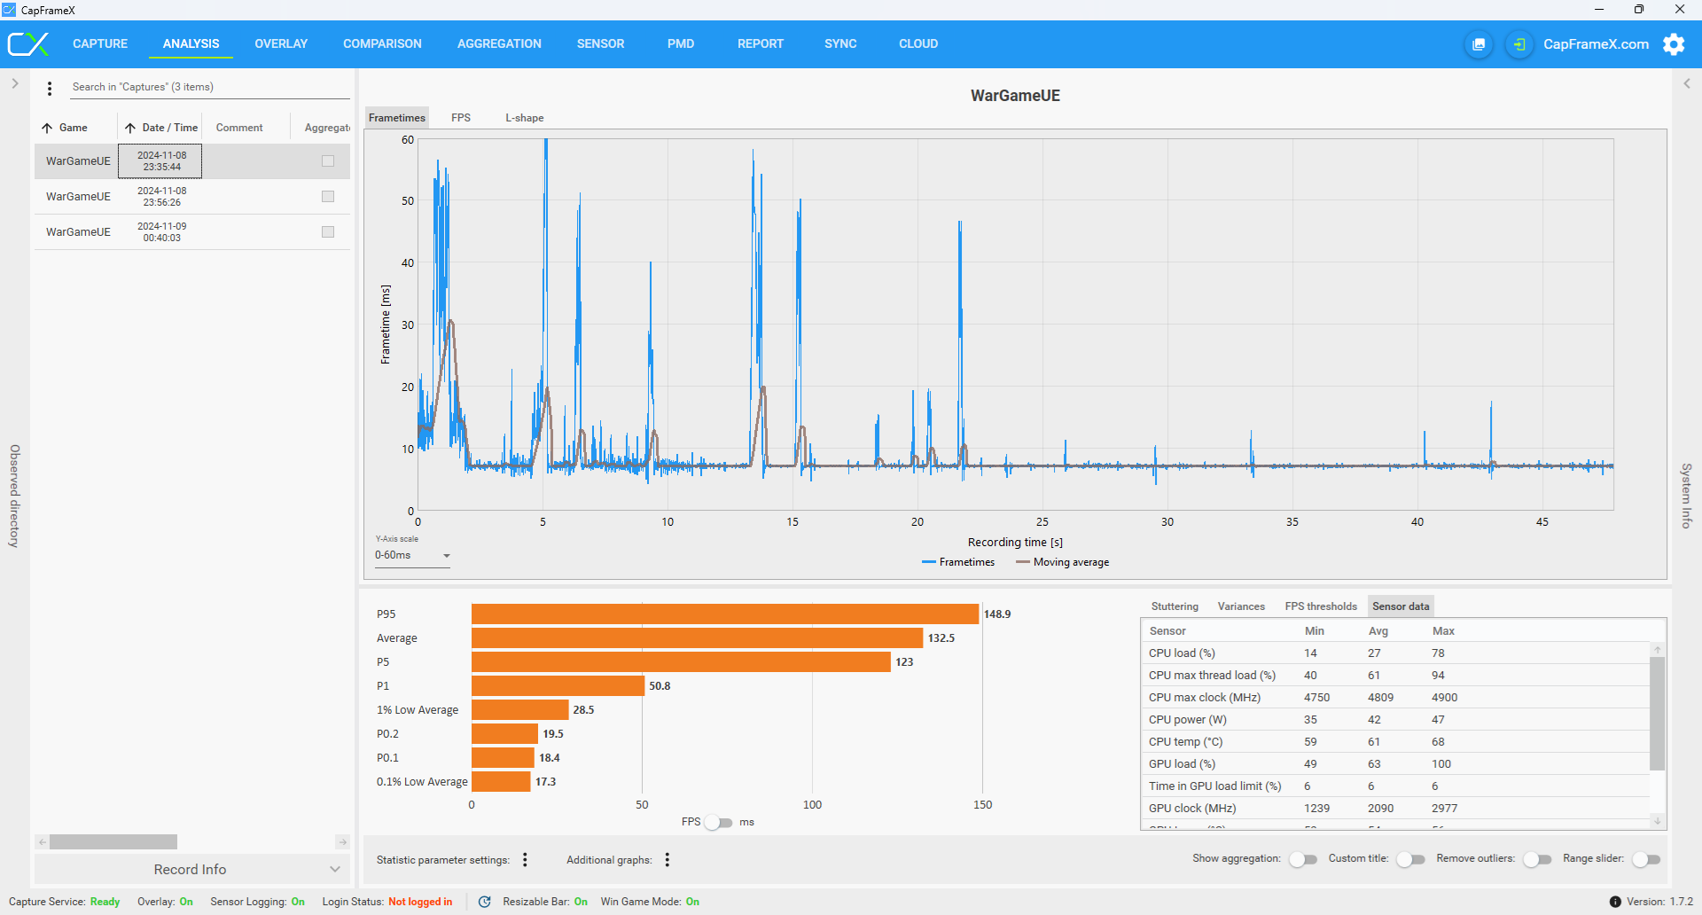Image resolution: width=1702 pixels, height=915 pixels.
Task: Open the captures list three-dot menu
Action: (x=50, y=88)
